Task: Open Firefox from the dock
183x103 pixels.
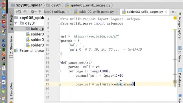Action: [4, 3]
